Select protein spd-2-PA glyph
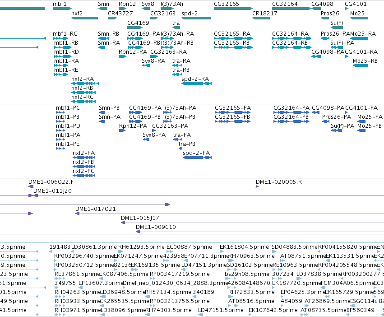The image size is (384, 317). click(x=197, y=158)
